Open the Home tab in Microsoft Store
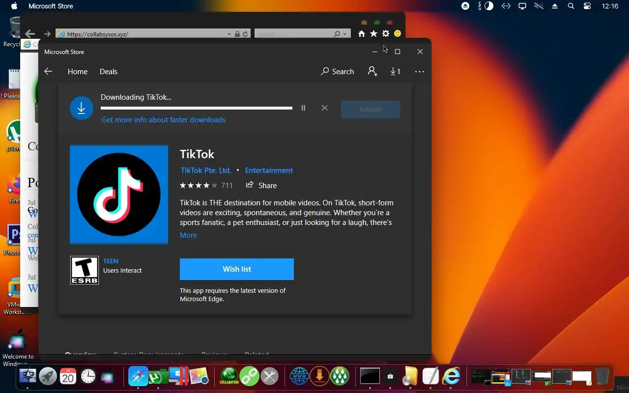This screenshot has height=393, width=629. (x=78, y=72)
